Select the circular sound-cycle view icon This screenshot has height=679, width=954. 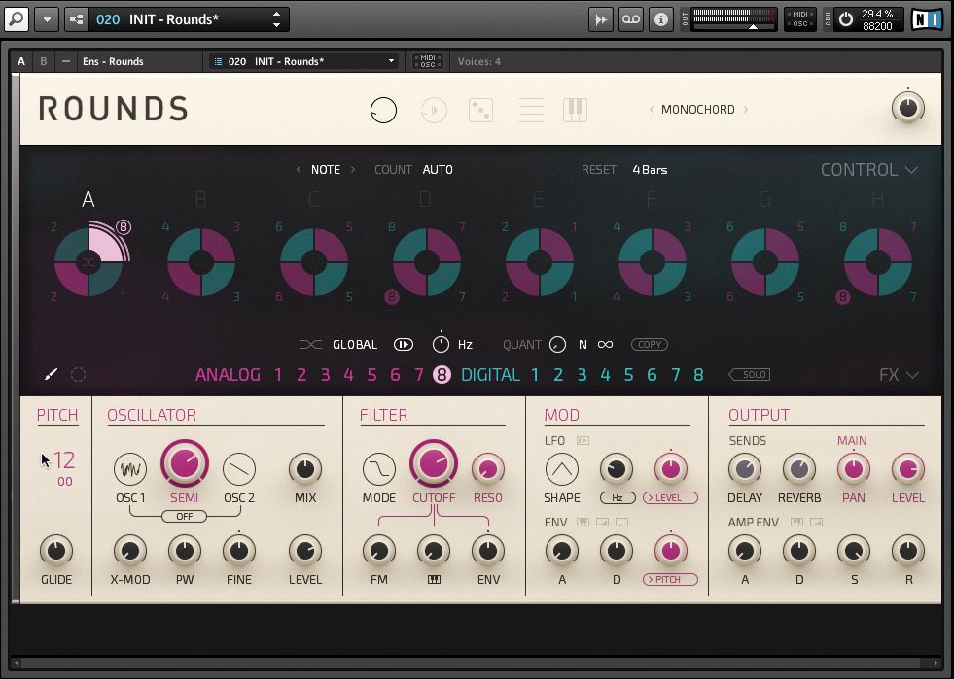point(384,110)
